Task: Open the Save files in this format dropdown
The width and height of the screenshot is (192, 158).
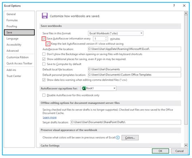Action: 115,33
